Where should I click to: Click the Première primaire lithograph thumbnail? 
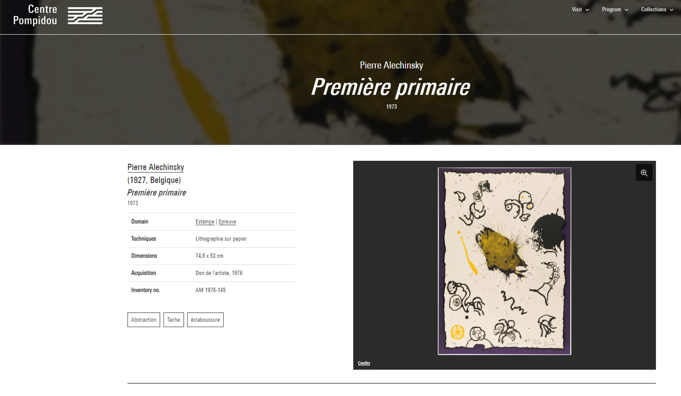pos(504,261)
